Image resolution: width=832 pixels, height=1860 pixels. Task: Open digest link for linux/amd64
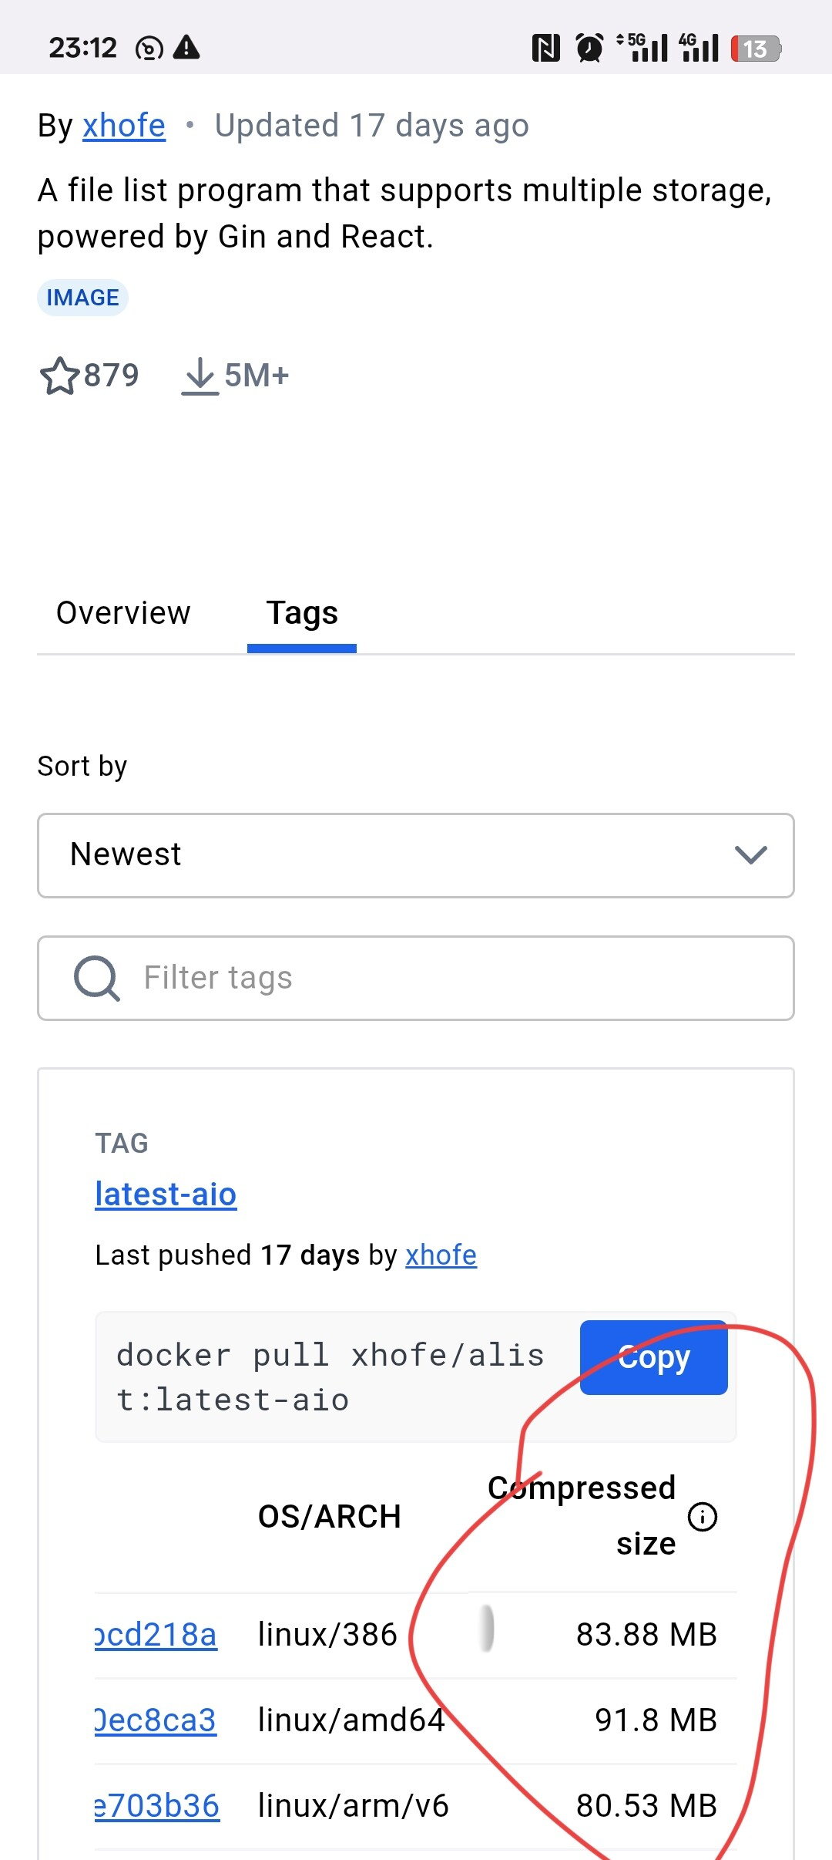point(156,1720)
